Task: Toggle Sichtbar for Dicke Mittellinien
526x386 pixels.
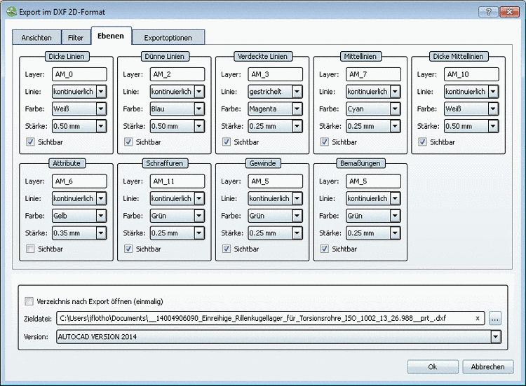Action: click(422, 142)
